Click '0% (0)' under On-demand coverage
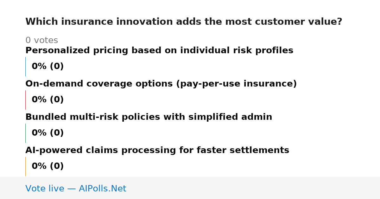Image resolution: width=380 pixels, height=199 pixels. click(x=48, y=100)
